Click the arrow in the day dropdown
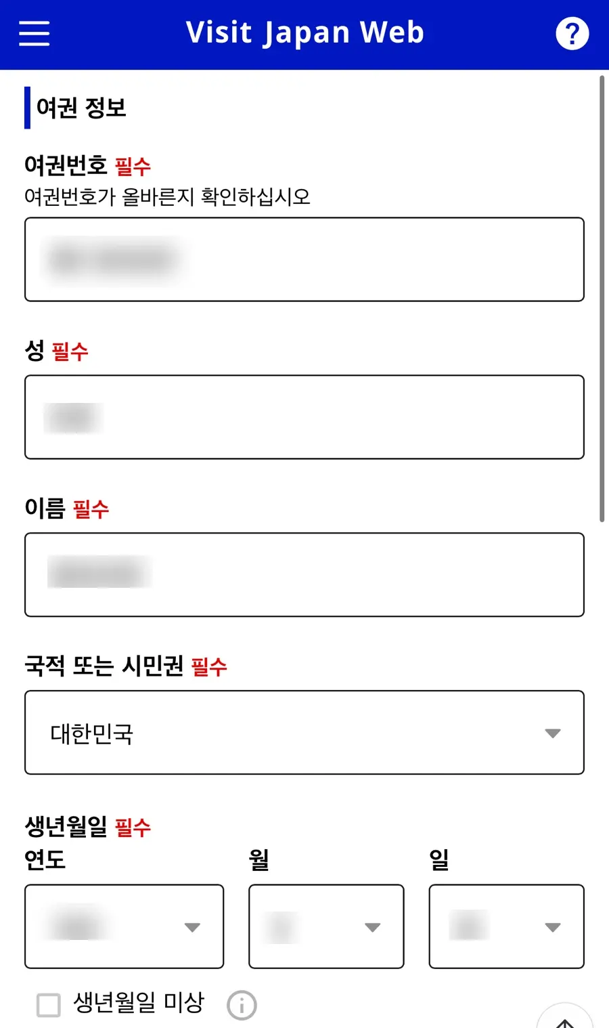Screen dimensions: 609x1028 (x=553, y=927)
